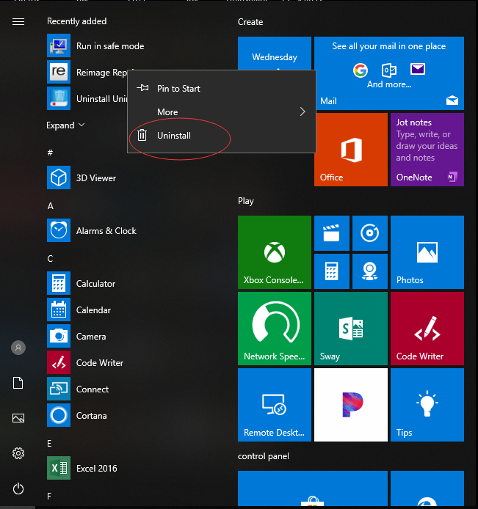Open the Groove Music tile
This screenshot has height=509, width=478.
click(x=370, y=233)
